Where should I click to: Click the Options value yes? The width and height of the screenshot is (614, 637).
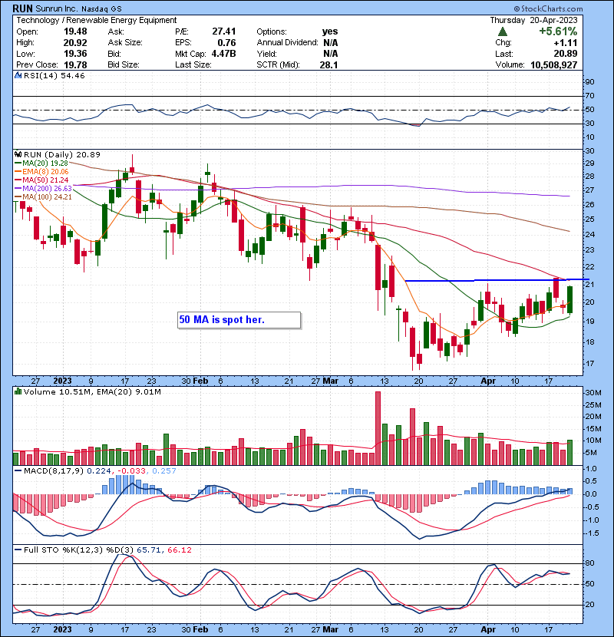[330, 31]
